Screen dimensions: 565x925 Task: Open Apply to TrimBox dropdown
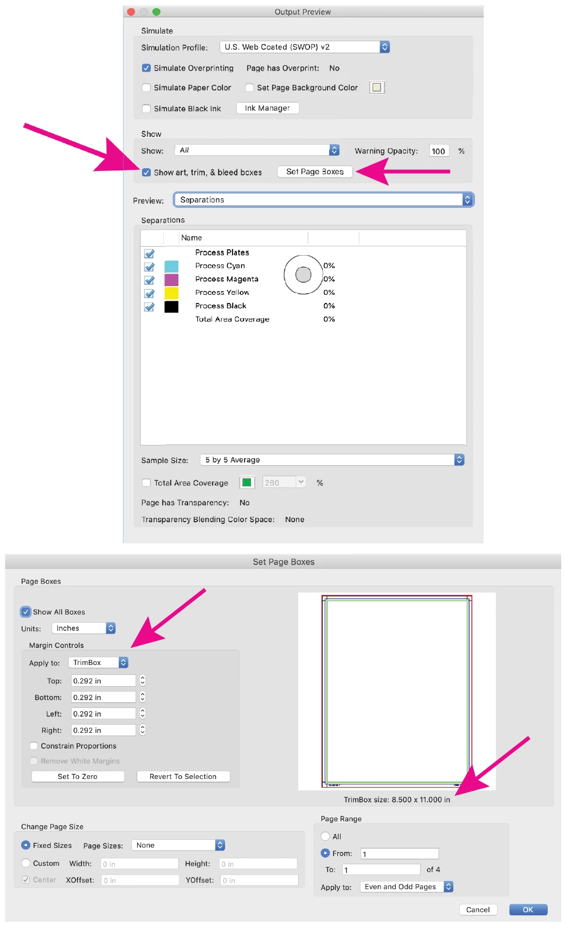point(98,663)
